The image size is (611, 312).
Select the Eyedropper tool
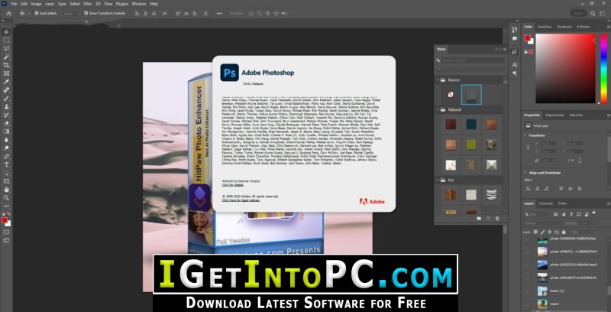[6, 81]
